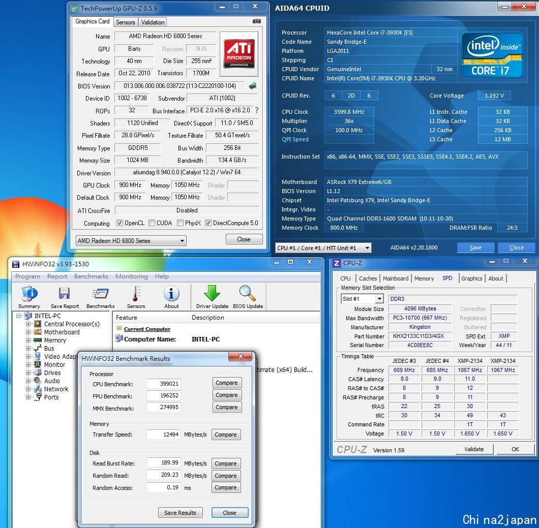
Task: Open the Sensors thermometer icon in HWiNFO32
Action: pos(136,297)
